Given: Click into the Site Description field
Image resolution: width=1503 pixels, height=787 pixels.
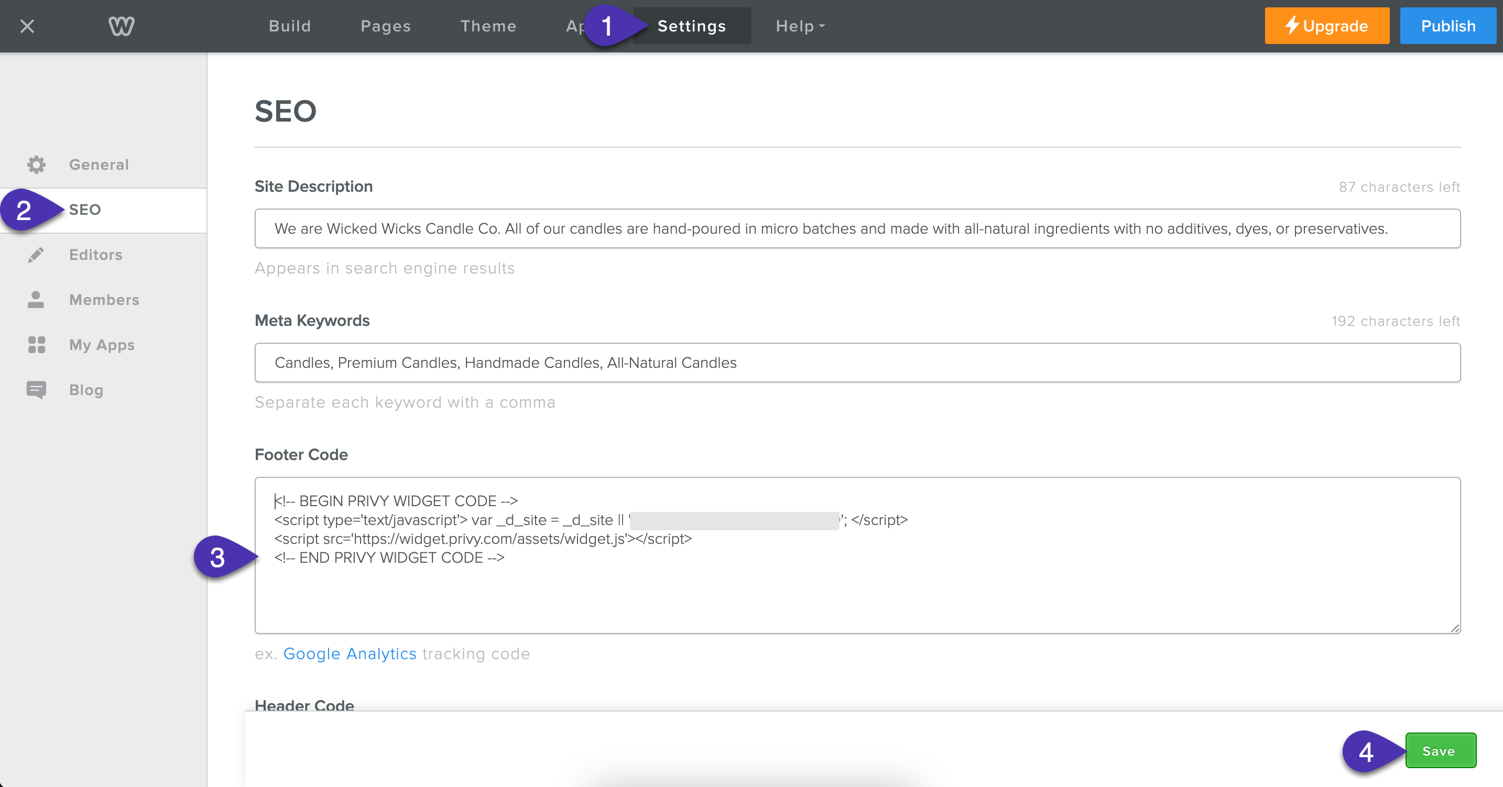Looking at the screenshot, I should pyautogui.click(x=858, y=228).
